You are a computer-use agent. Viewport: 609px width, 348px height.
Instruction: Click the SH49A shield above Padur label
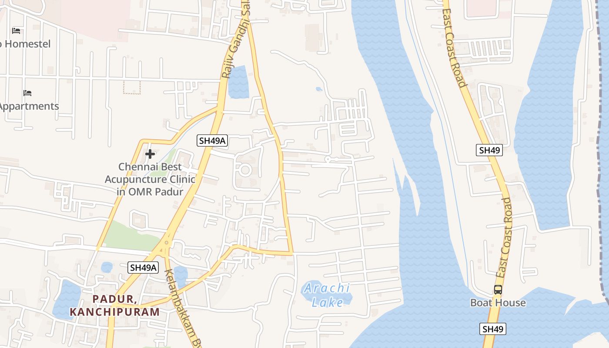point(143,267)
